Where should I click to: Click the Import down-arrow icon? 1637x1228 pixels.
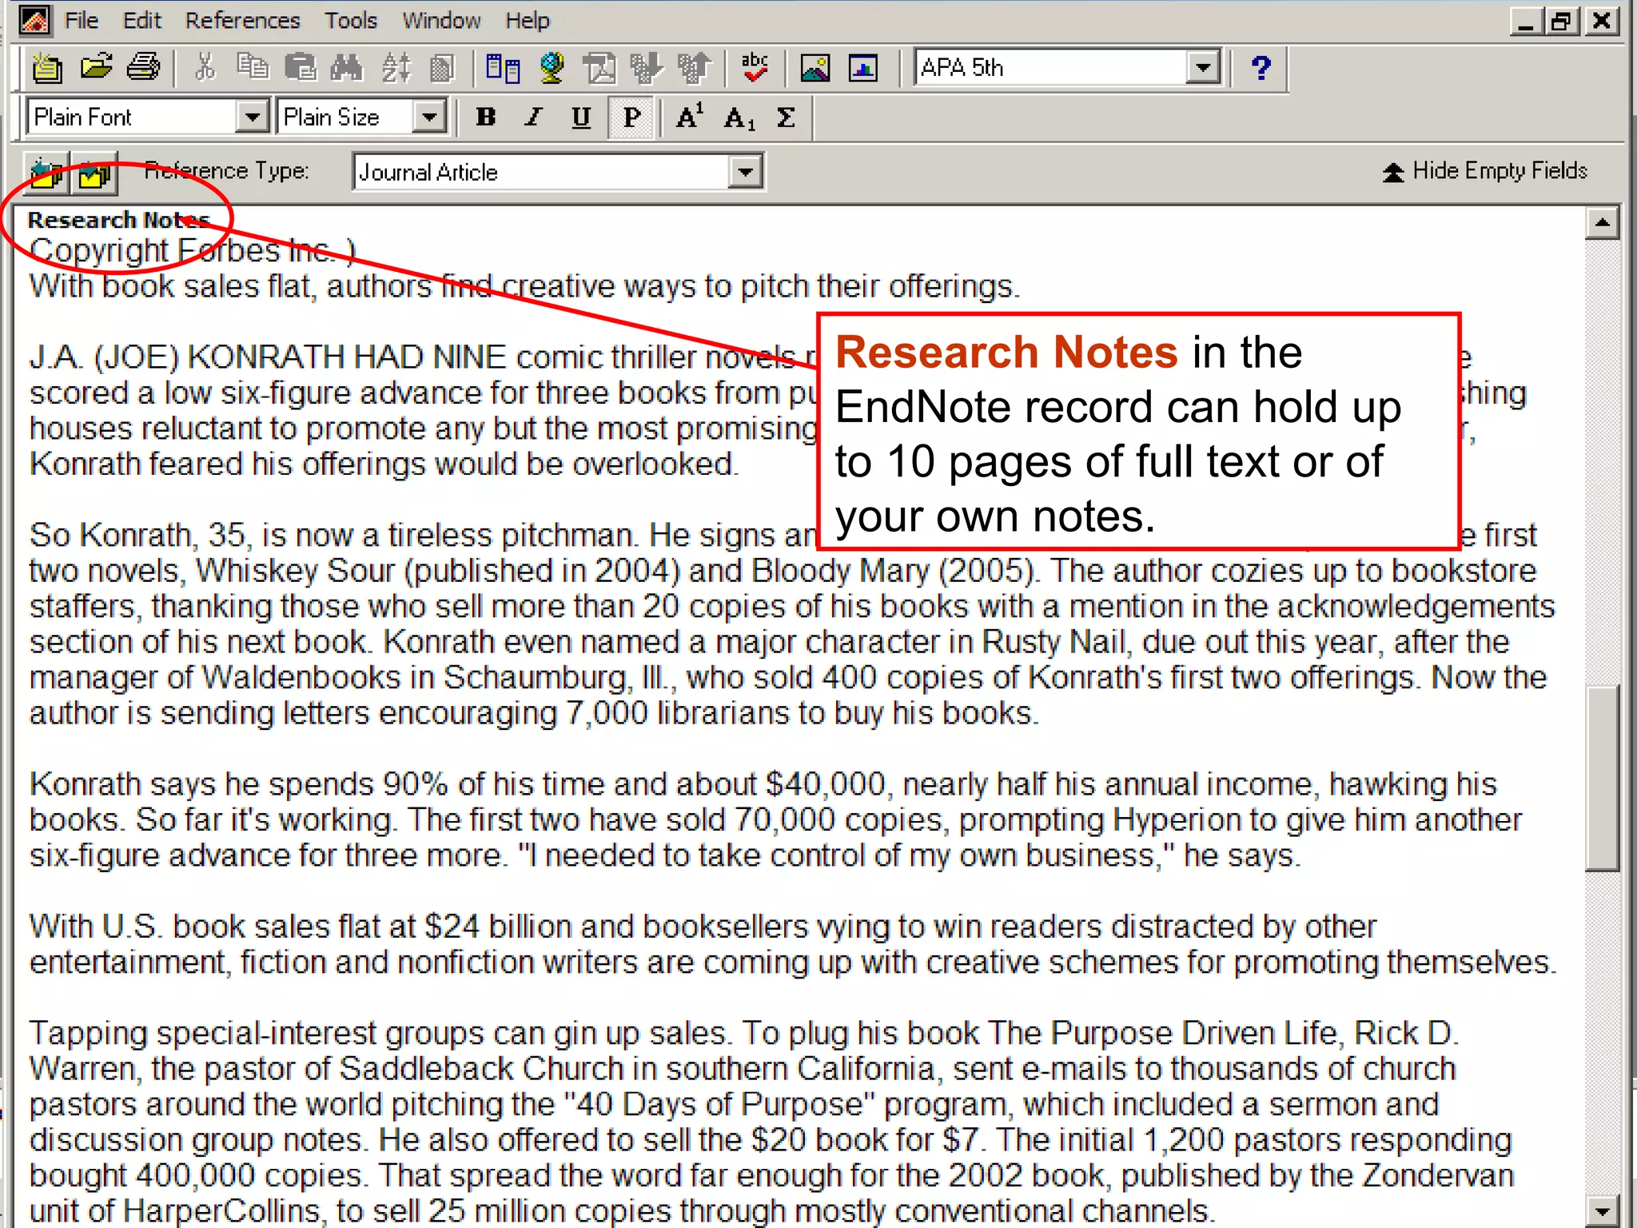646,68
